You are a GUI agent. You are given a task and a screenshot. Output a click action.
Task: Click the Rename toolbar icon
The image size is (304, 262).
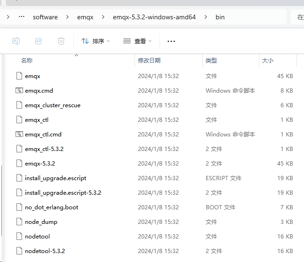(x=16, y=41)
